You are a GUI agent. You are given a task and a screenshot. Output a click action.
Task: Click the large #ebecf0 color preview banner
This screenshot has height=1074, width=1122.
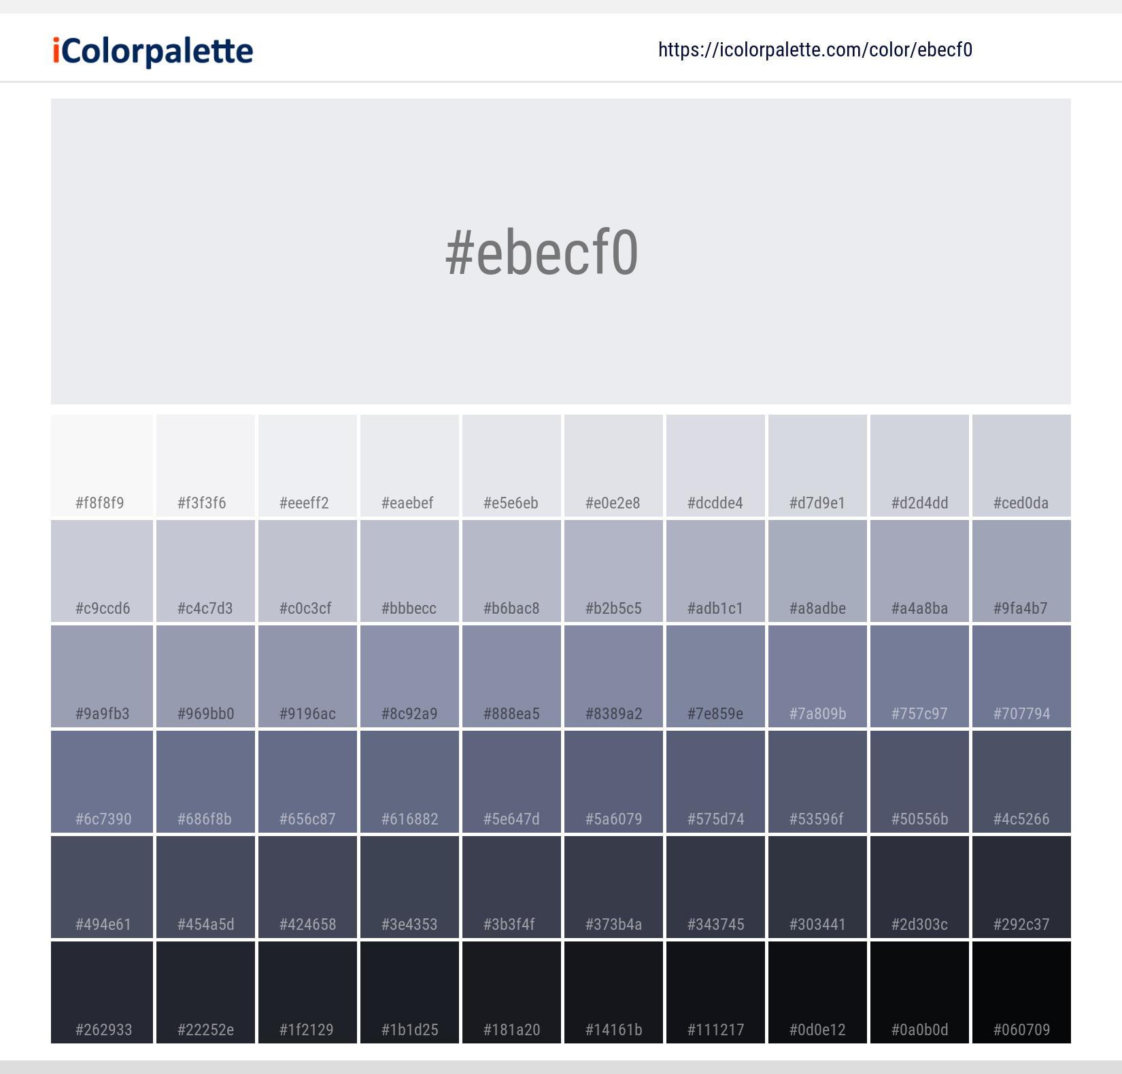(x=561, y=252)
